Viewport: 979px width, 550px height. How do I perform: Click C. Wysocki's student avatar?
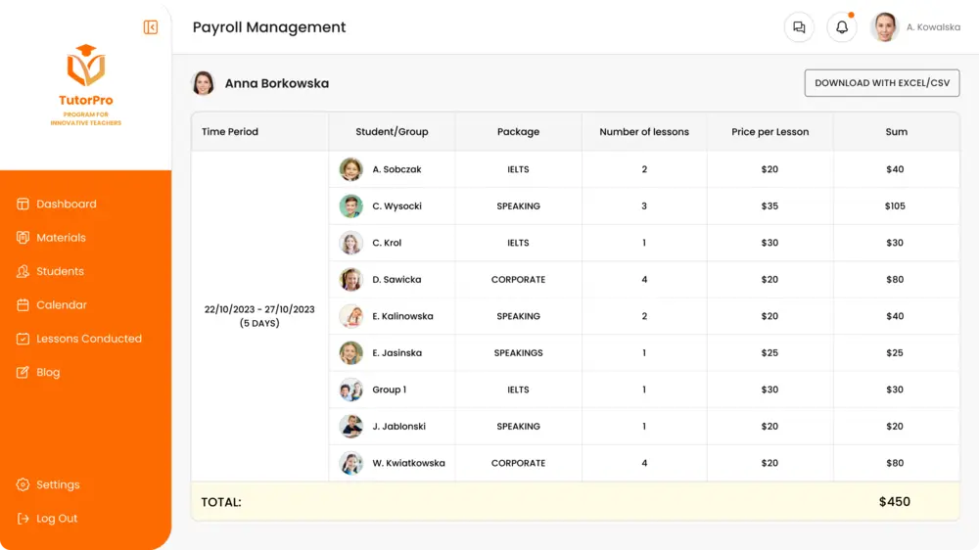[350, 206]
